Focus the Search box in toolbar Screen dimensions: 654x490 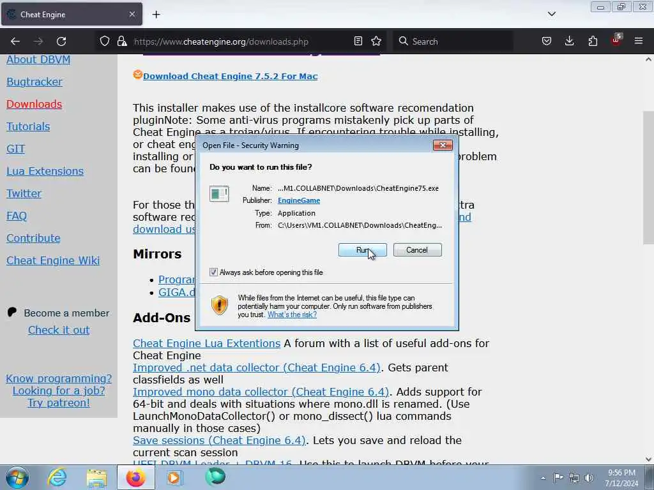[x=453, y=41]
